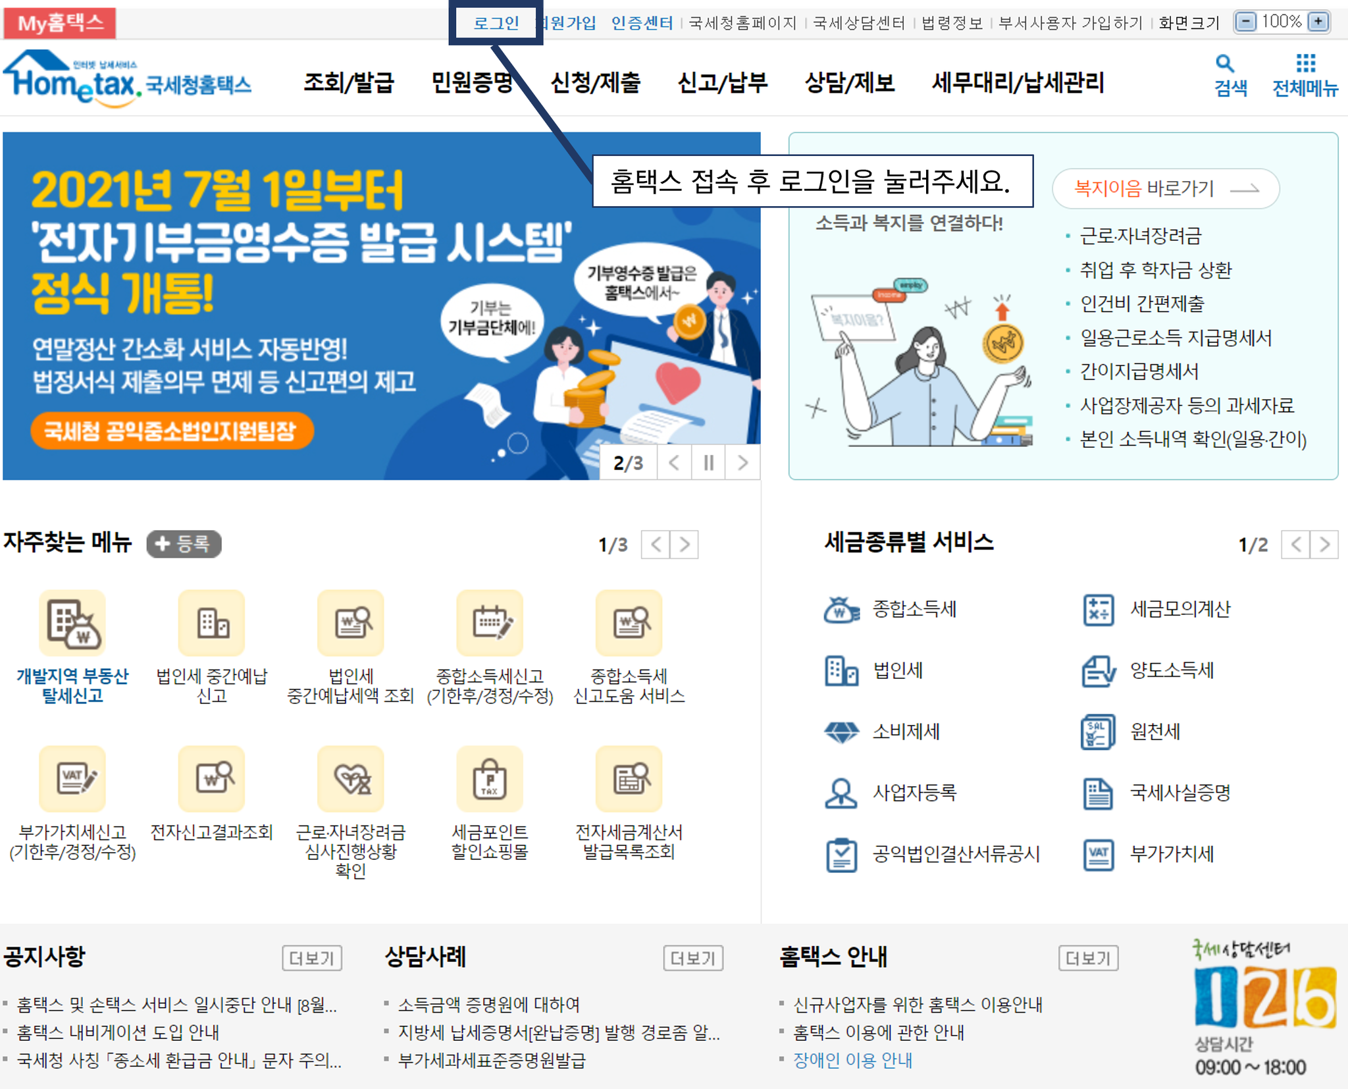The height and width of the screenshot is (1089, 1348).
Task: Select 공익법인결산서류공시 clipboard icon
Action: point(841,855)
